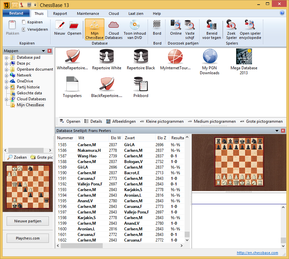
Task: Switch to Cloud ribbon tab
Action: point(114,14)
